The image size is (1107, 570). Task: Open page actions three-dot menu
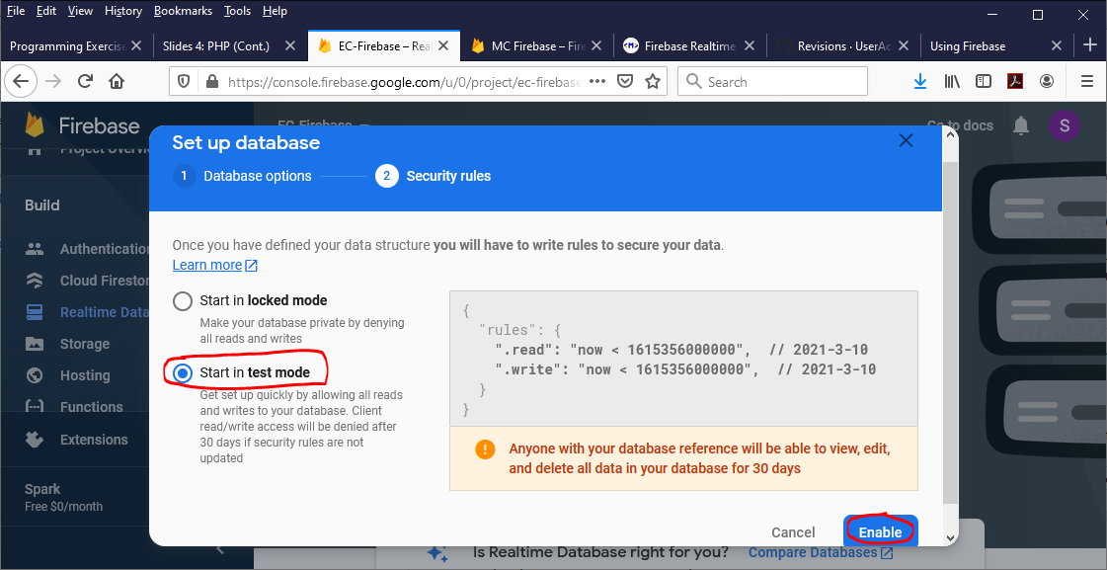[596, 82]
